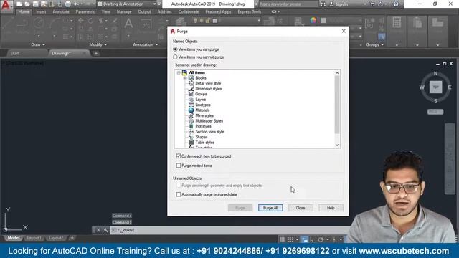The image size is (459, 258).
Task: Open the layer name dropdown in ribbon
Action: point(259,21)
